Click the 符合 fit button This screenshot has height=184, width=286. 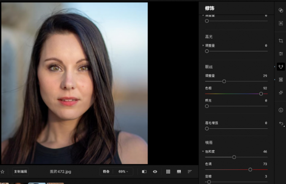[106, 172]
